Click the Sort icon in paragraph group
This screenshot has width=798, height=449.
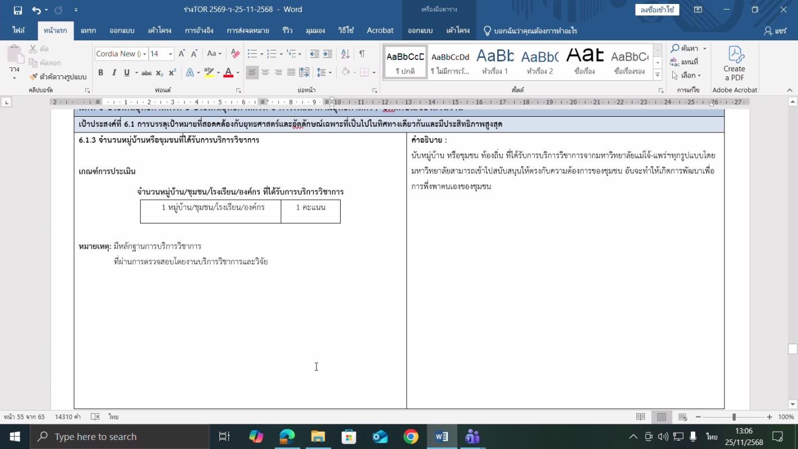pyautogui.click(x=345, y=54)
